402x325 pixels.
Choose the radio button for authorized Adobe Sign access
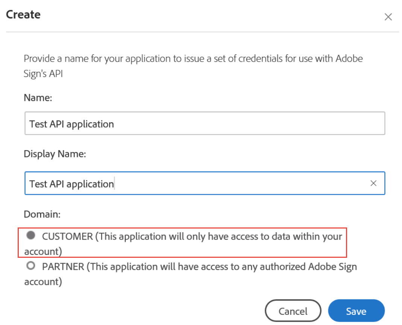coord(30,266)
